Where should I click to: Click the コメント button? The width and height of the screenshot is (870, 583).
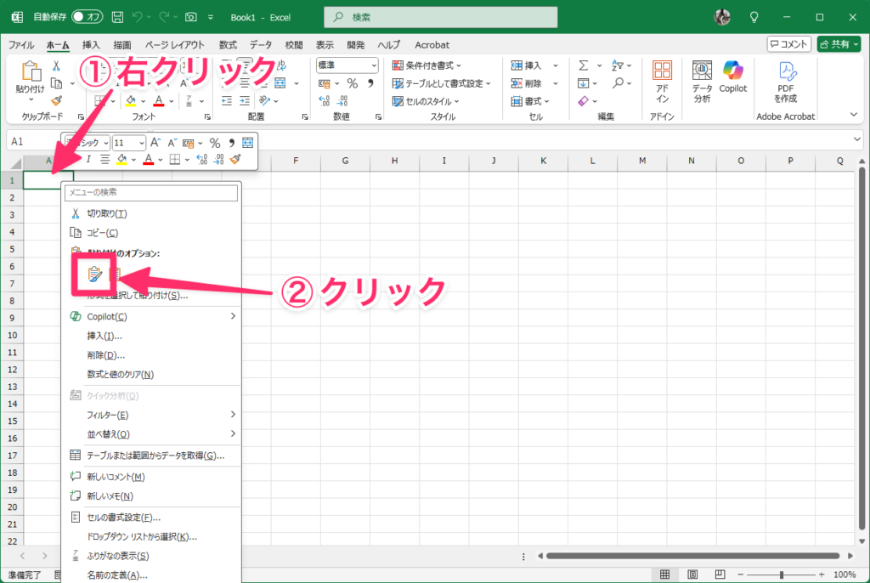point(789,44)
